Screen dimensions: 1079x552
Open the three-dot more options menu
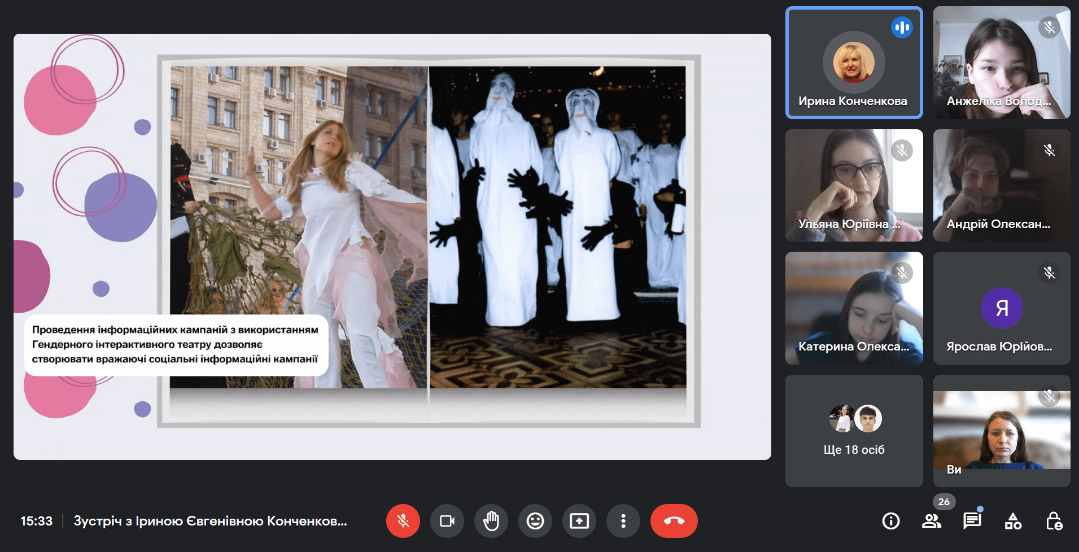623,521
